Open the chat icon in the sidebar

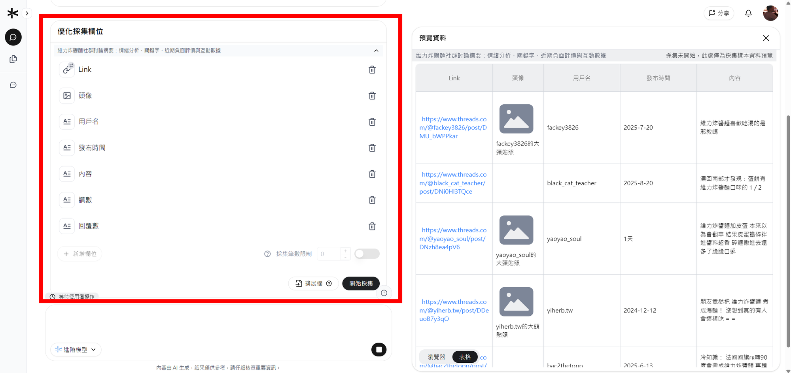coord(13,37)
